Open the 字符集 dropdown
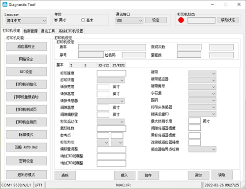The width and height of the screenshot is (246, 189). coord(202,94)
